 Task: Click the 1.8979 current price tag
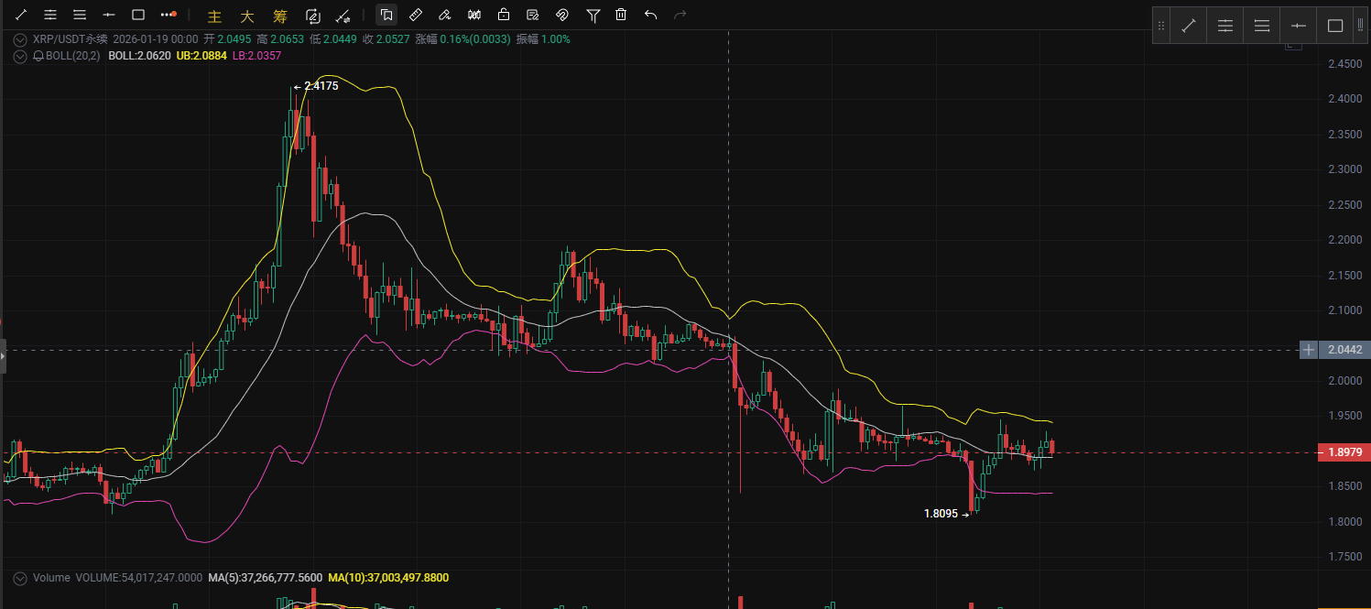tap(1343, 452)
